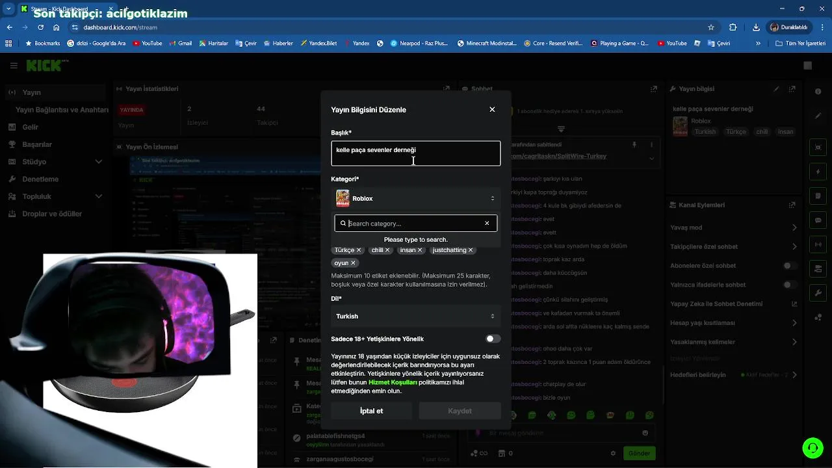This screenshot has width=832, height=468.
Task: Bookmark this page with star icon
Action: point(711,27)
